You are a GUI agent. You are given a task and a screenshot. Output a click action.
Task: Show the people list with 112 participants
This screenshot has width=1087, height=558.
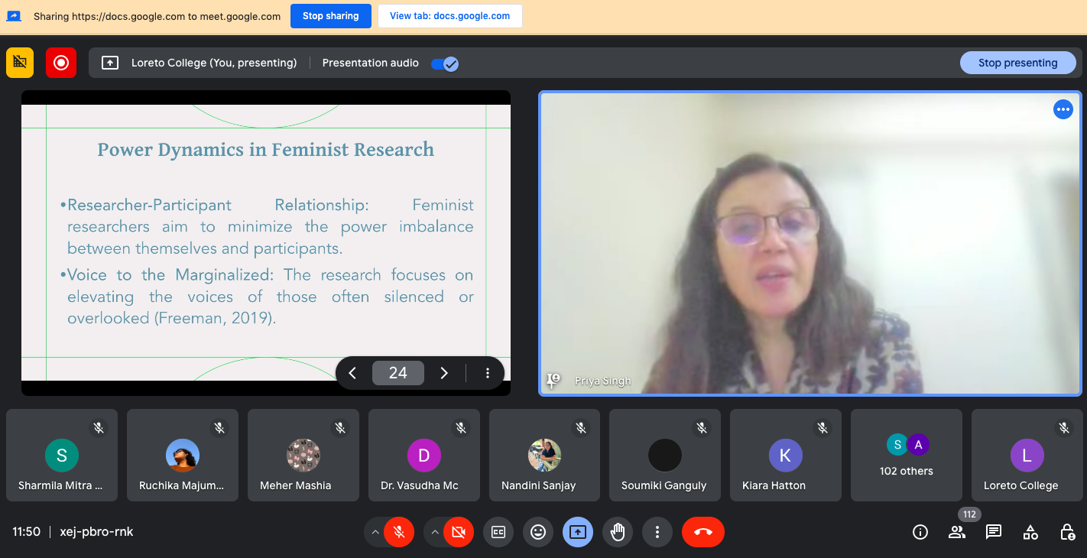(957, 532)
